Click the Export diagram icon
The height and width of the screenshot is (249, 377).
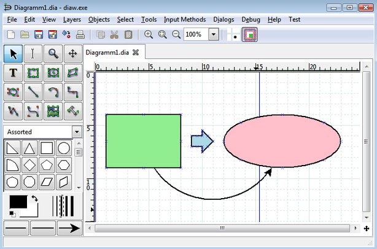[x=66, y=34]
